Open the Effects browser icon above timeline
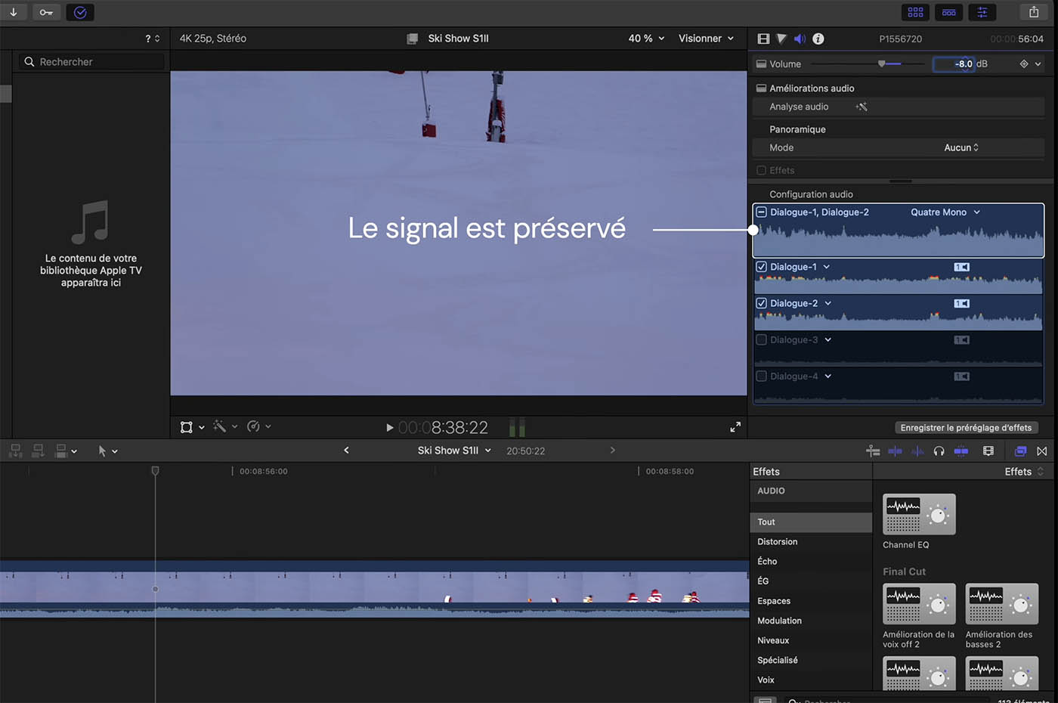This screenshot has width=1058, height=703. point(1019,451)
